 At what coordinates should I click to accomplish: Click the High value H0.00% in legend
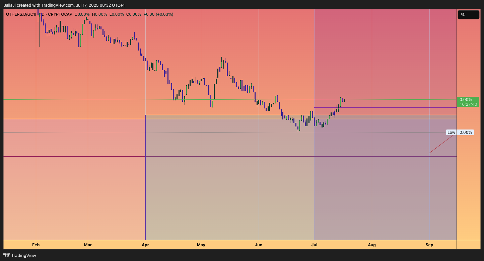click(x=99, y=14)
